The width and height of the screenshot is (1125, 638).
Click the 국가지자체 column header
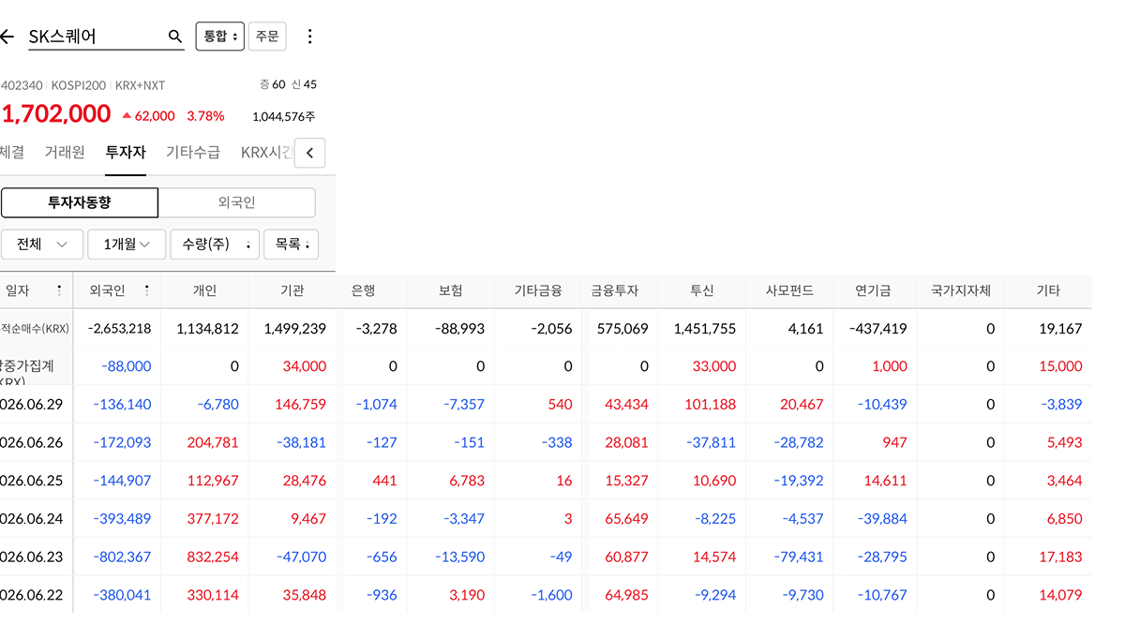point(960,290)
